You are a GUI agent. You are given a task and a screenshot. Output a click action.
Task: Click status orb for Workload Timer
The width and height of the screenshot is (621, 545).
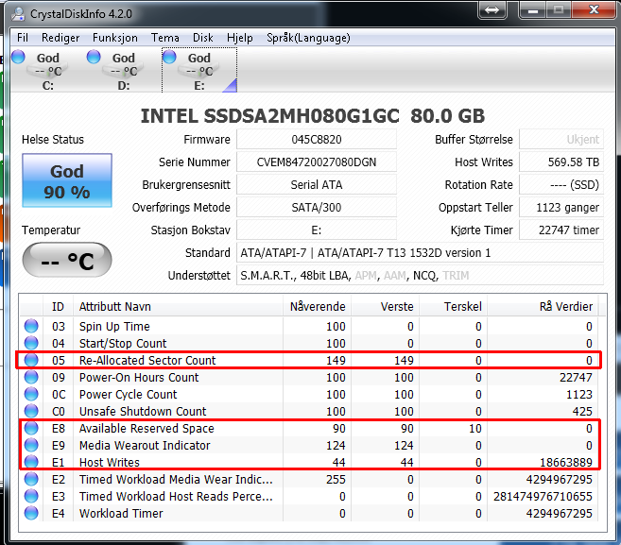tap(31, 513)
